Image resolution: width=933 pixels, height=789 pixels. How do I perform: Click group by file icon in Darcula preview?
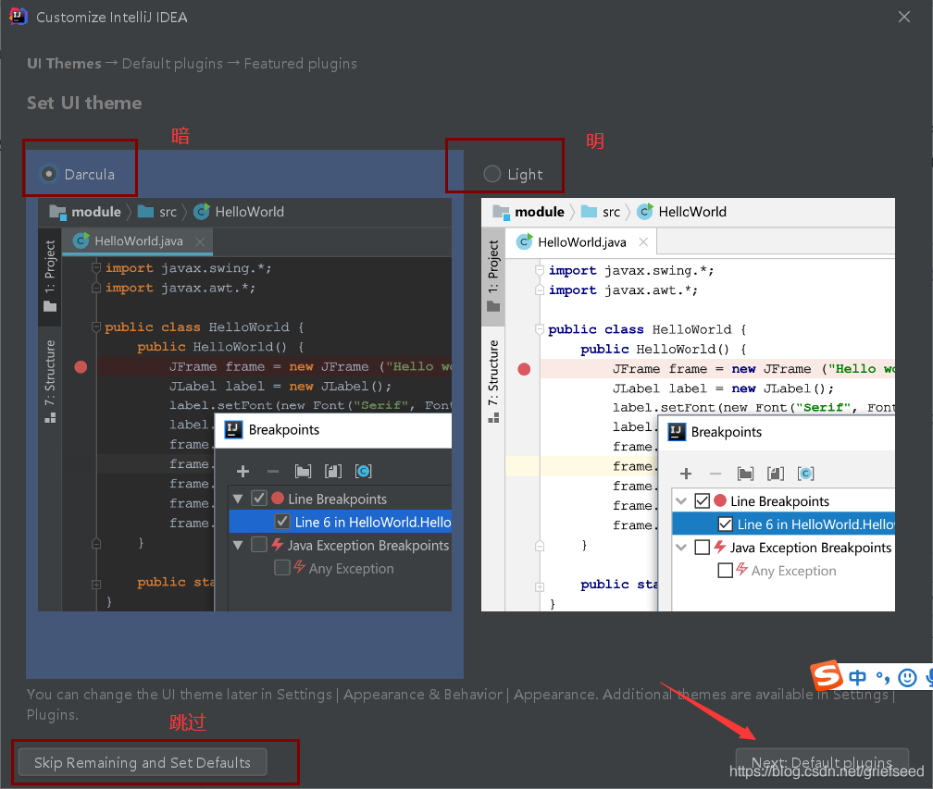[333, 472]
